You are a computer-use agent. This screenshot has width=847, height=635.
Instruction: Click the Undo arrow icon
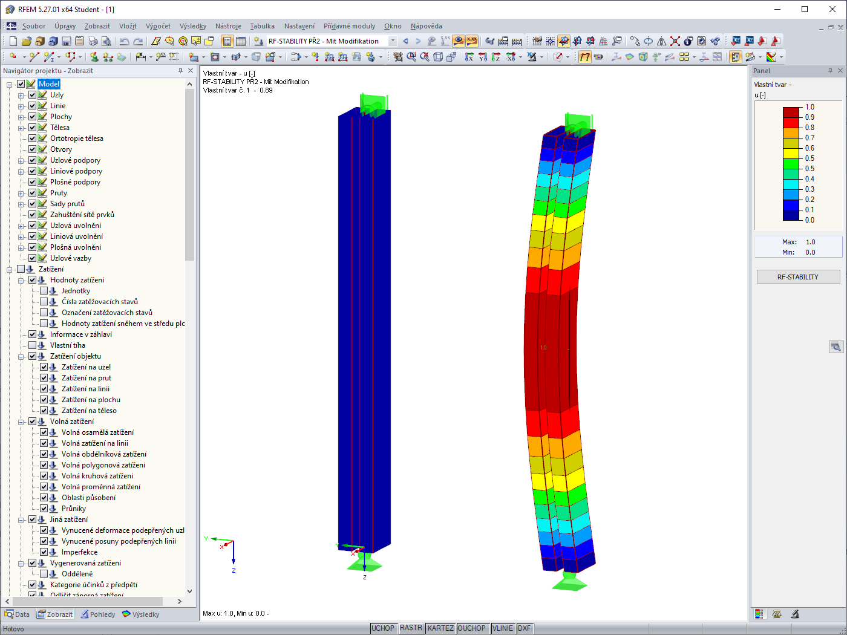point(124,41)
